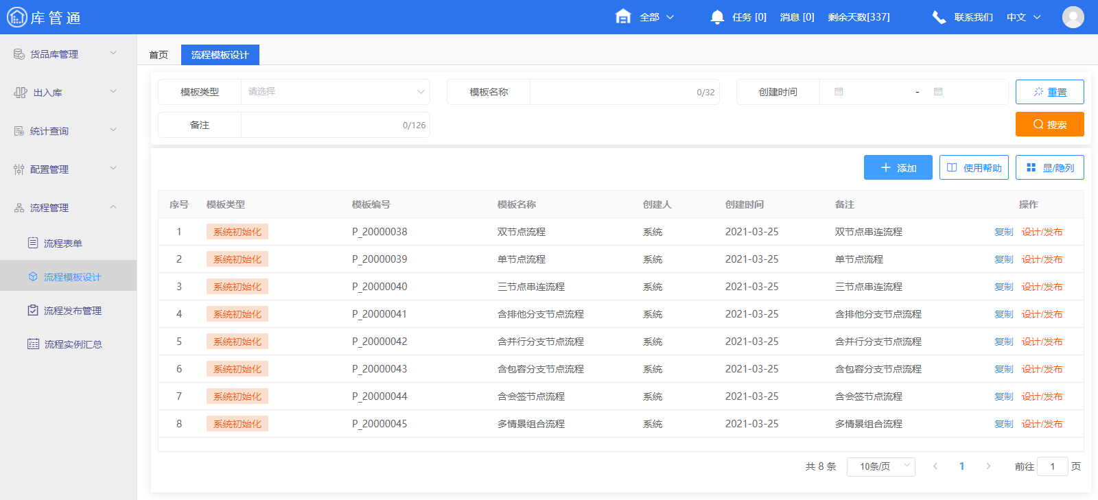The width and height of the screenshot is (1098, 500).
Task: Click 联系我们 link
Action: click(x=973, y=17)
